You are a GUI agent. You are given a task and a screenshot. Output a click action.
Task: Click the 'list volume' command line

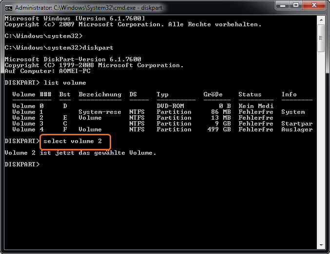tap(61, 83)
